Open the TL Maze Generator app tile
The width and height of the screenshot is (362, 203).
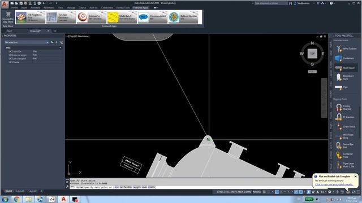(x=61, y=17)
